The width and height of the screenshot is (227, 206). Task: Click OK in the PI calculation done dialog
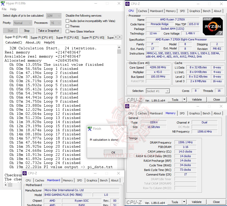(x=113, y=152)
